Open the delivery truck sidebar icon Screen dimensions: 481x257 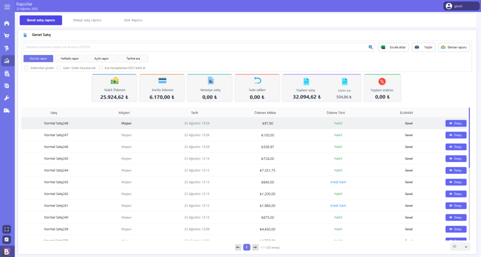(7, 110)
